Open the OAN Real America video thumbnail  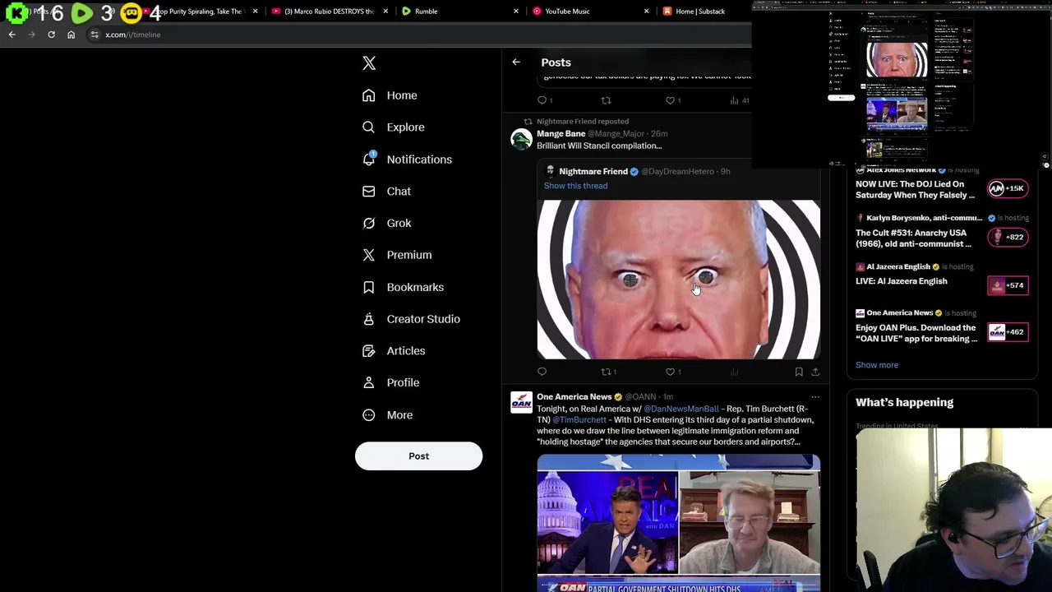[678, 523]
